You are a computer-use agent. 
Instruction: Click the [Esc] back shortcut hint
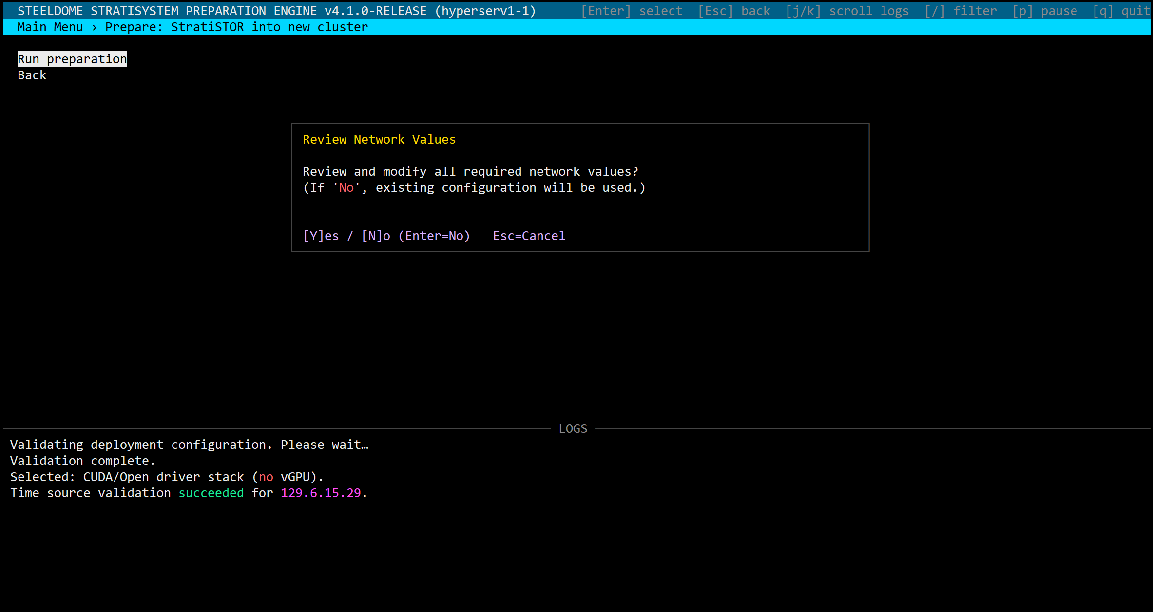[734, 11]
